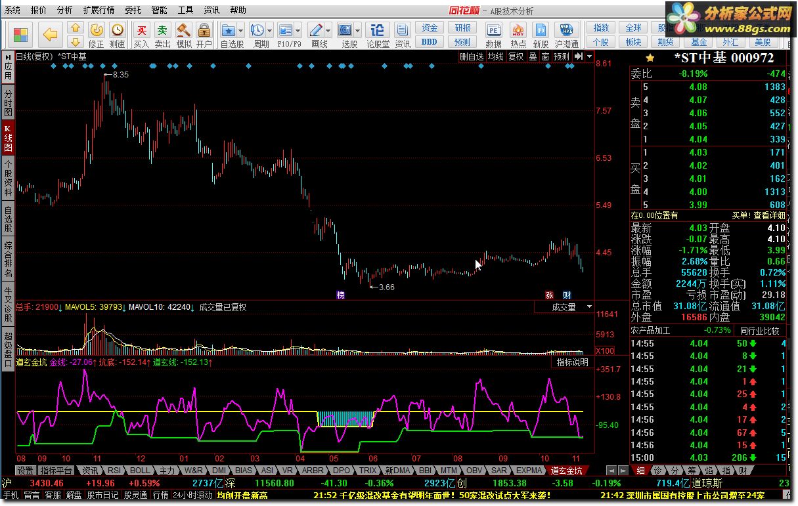Expand the 选股 dropdown arrow
798x506 pixels.
tap(357, 31)
